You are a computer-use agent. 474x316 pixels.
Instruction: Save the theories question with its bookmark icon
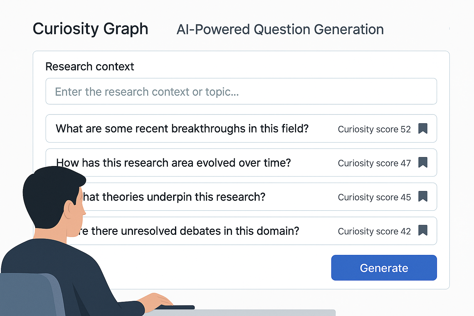point(423,196)
